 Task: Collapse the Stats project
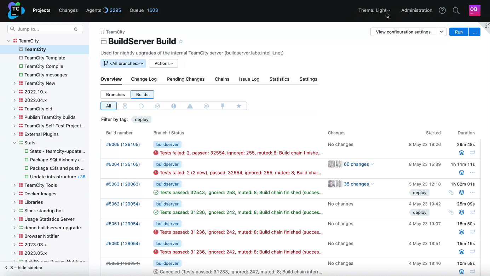15,143
